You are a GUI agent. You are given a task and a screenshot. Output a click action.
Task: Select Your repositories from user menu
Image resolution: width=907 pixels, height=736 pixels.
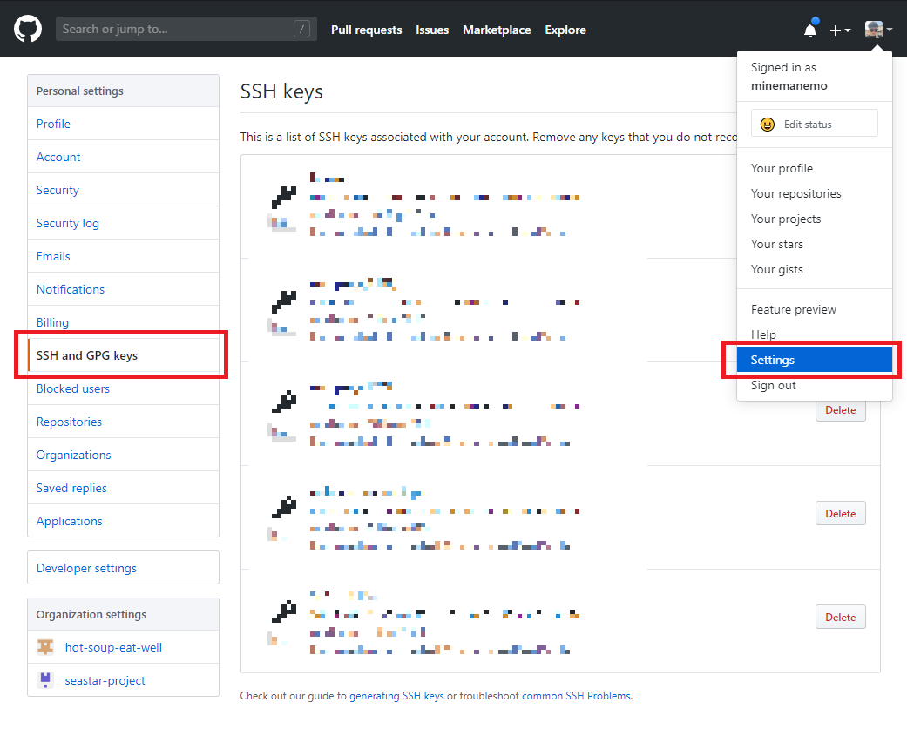814,193
